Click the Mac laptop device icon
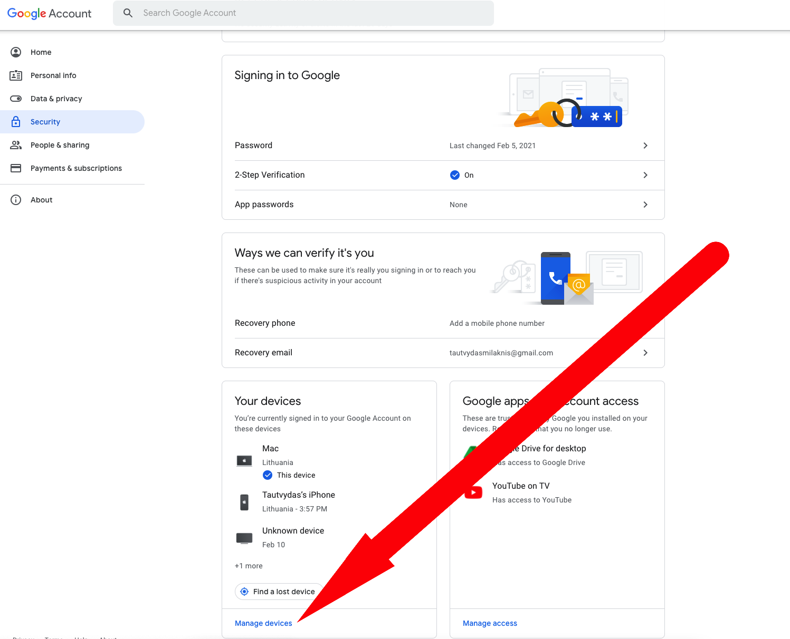Viewport: 790px width, 639px height. point(244,461)
